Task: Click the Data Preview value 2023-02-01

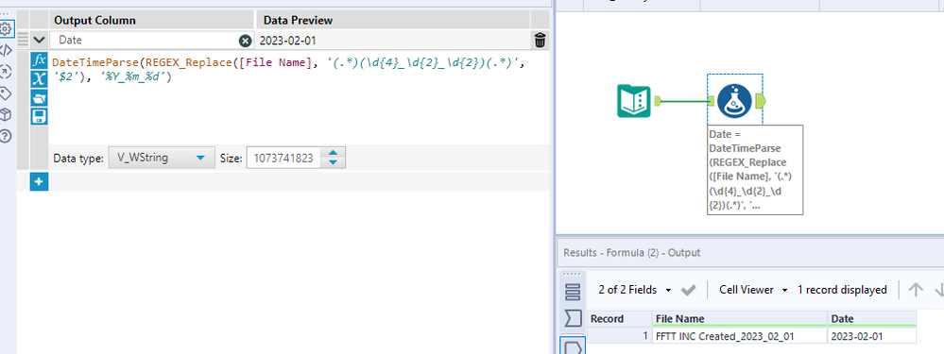Action: pyautogui.click(x=288, y=41)
